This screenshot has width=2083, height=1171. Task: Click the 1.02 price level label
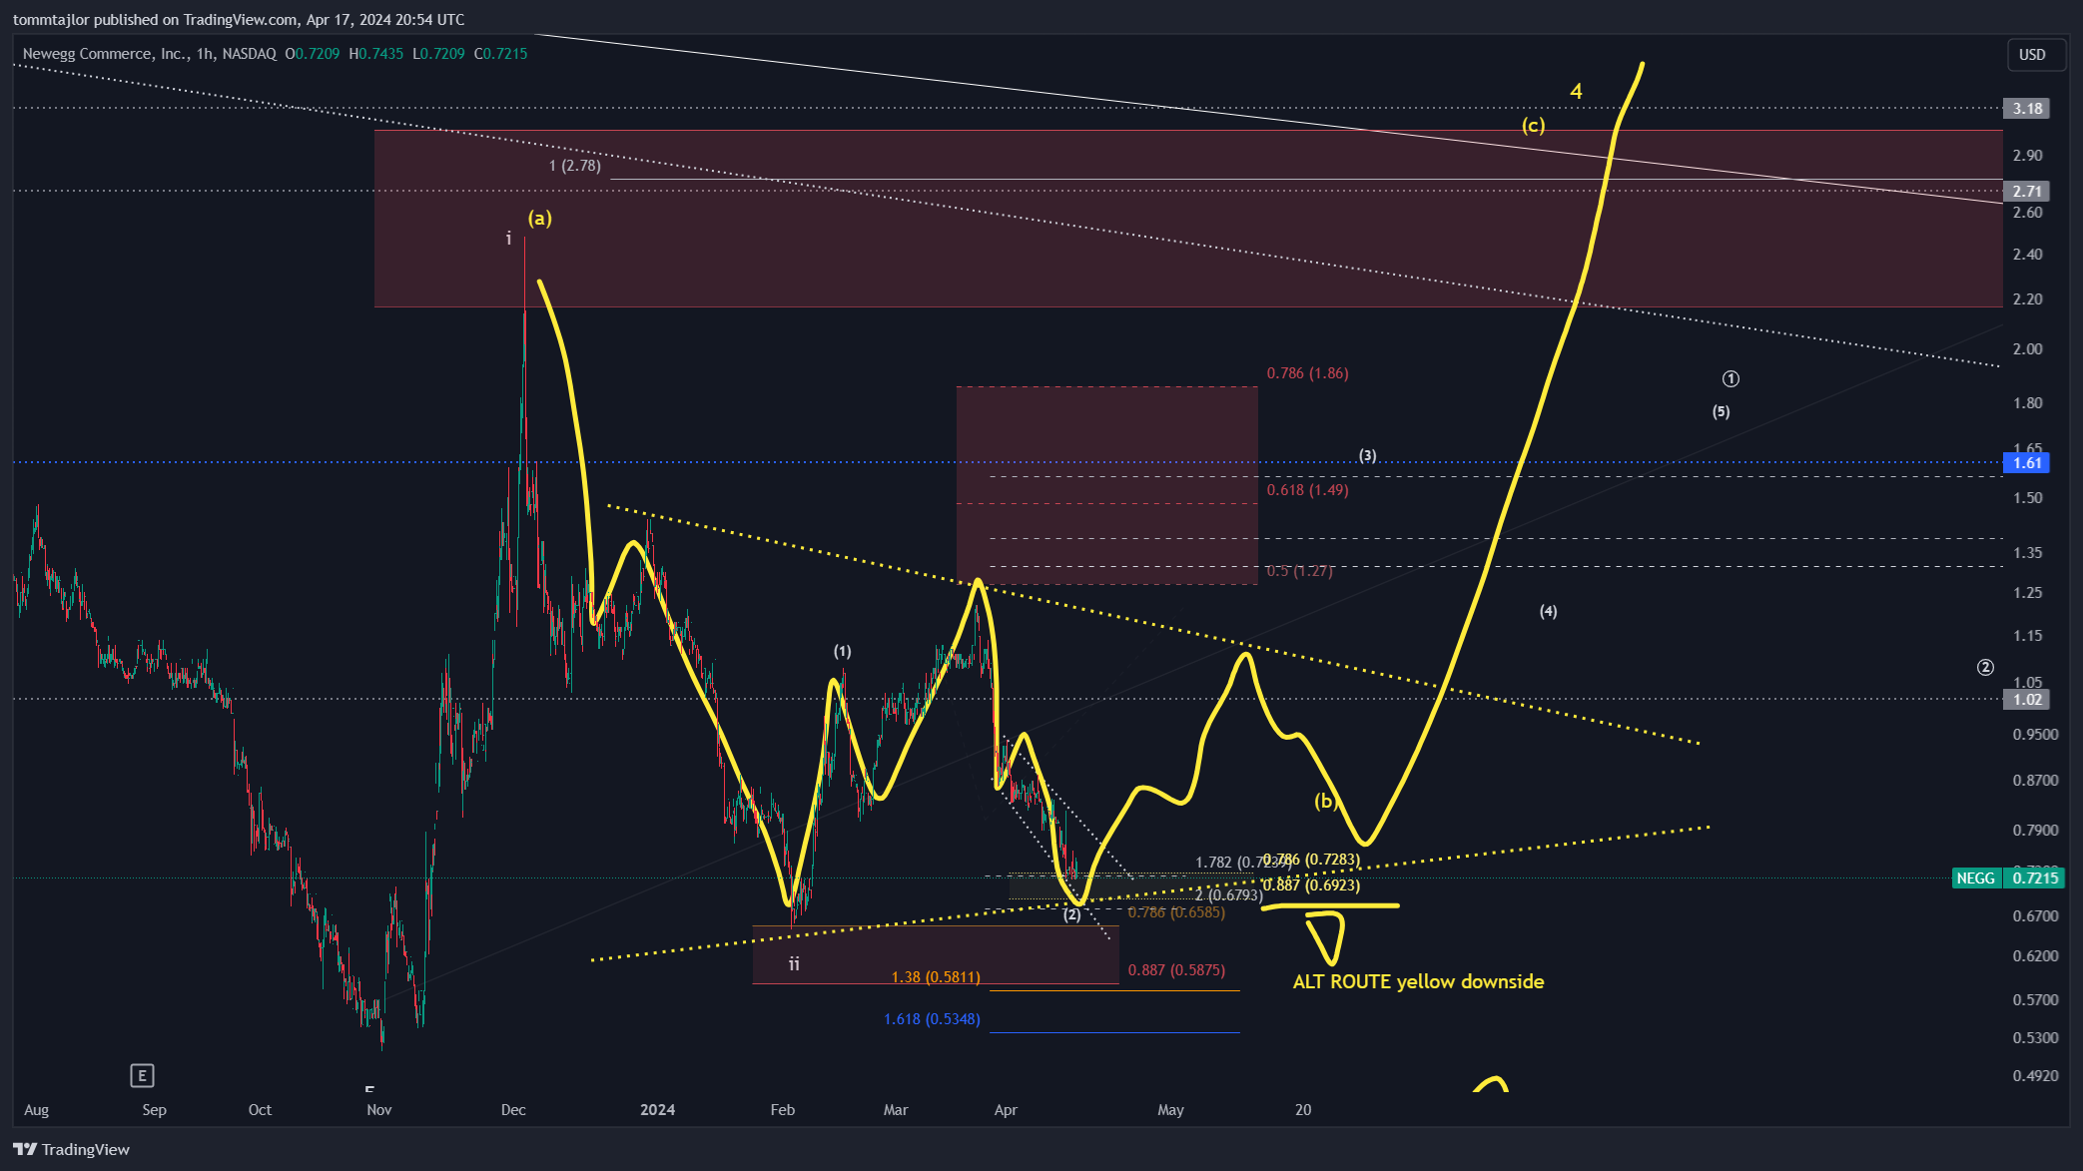(2027, 699)
